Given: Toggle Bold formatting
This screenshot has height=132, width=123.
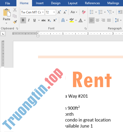Looking at the screenshot, I should point(23,20).
